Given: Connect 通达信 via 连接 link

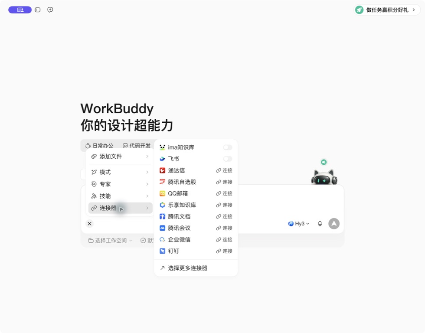Looking at the screenshot, I should pyautogui.click(x=224, y=170).
